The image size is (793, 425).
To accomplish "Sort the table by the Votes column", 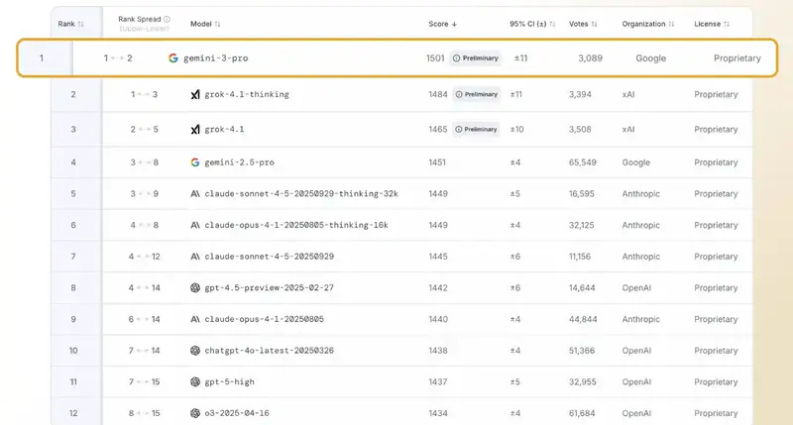I will 594,24.
